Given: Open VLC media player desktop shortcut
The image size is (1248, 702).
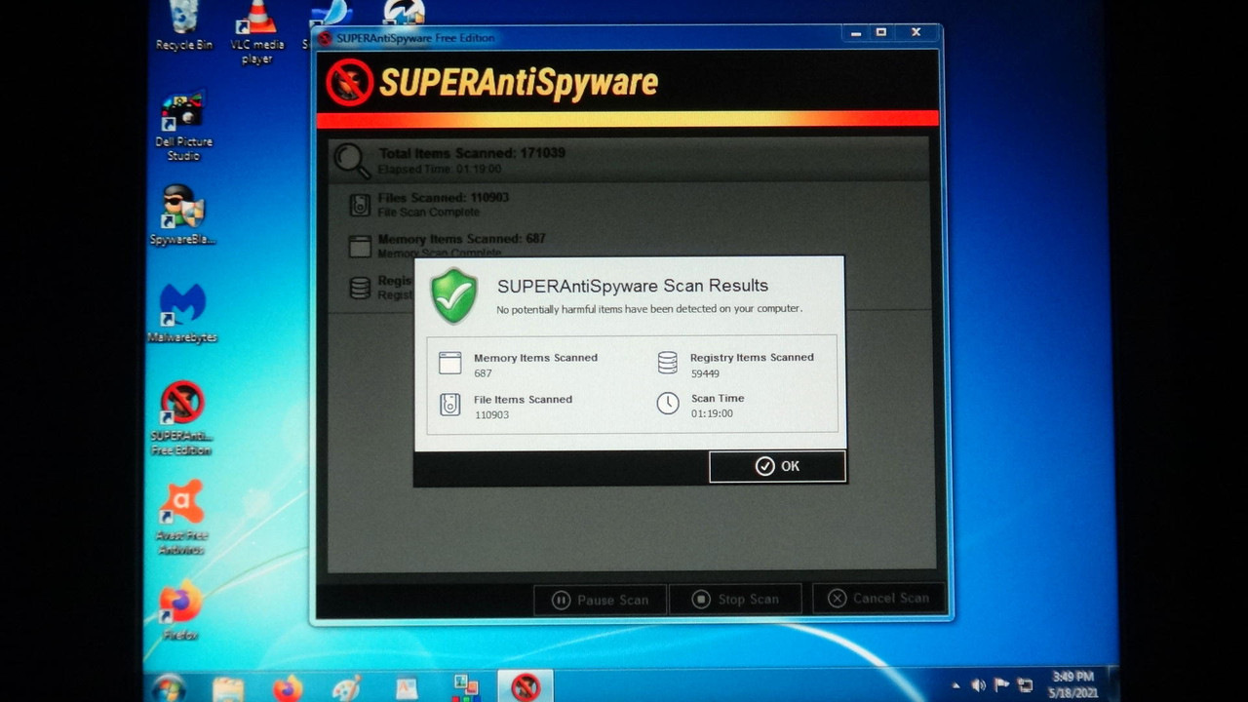Looking at the screenshot, I should point(256,32).
